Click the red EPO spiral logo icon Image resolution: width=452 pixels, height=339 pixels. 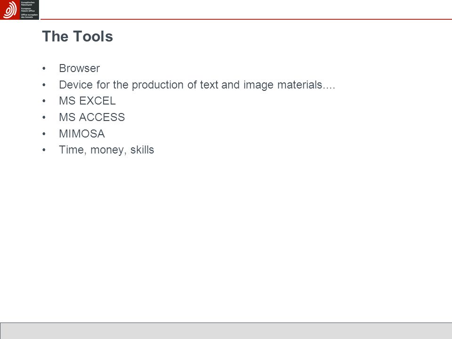point(10,10)
